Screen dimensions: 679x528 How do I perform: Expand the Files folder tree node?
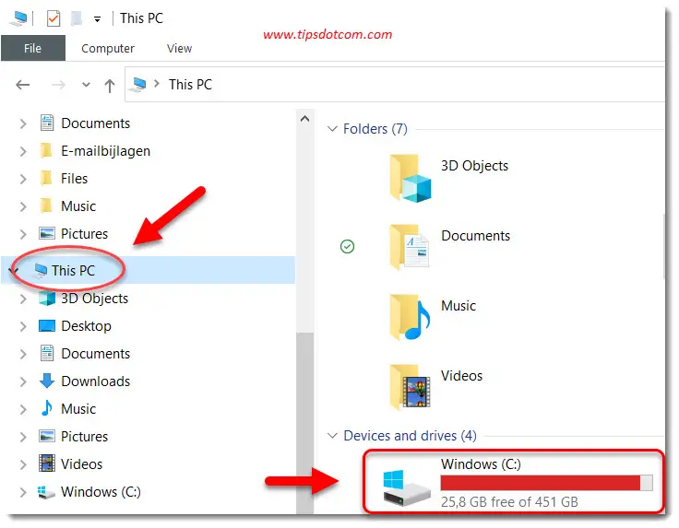[23, 180]
